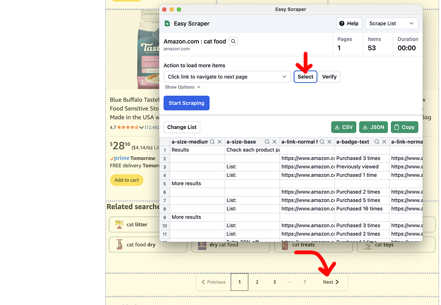This screenshot has width=441, height=305.
Task: Delete the a-size-base column using X
Action: click(274, 142)
